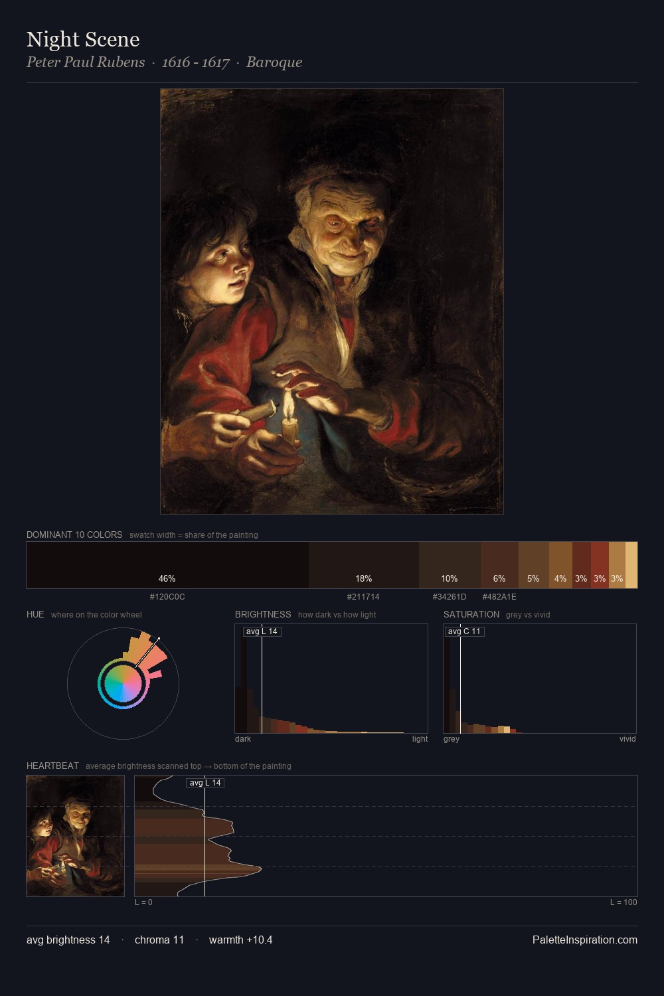
Task: Click the 4% ochre brown swatch
Action: click(560, 565)
